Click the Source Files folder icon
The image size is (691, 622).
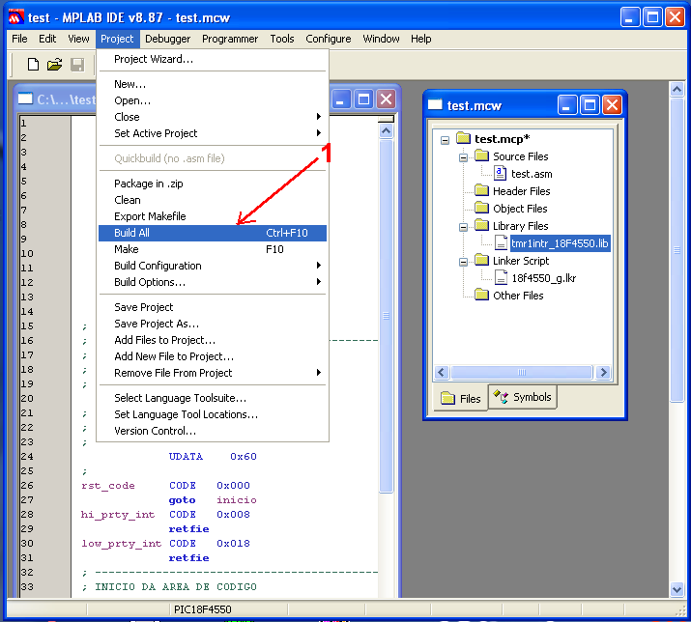(481, 155)
